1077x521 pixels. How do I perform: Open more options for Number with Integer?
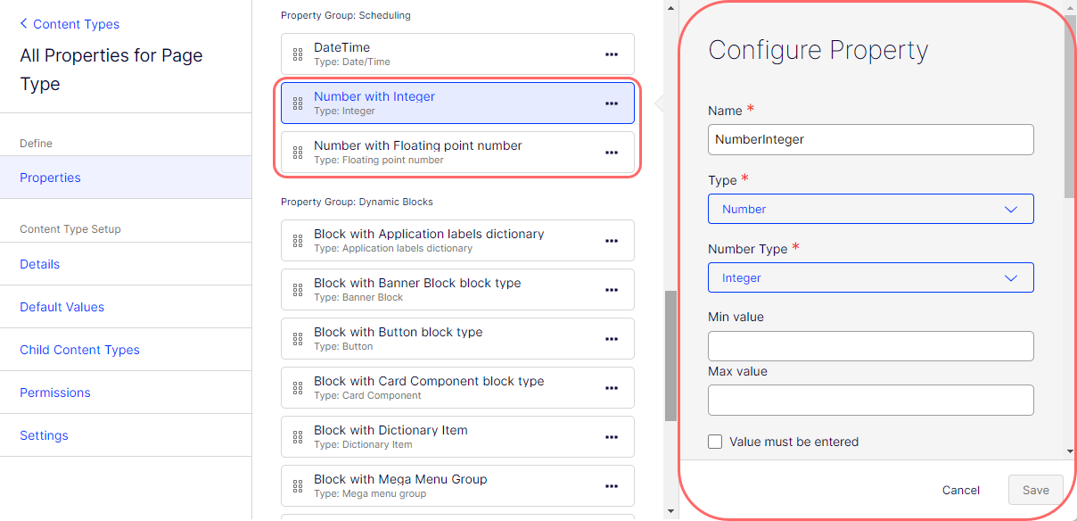(612, 103)
